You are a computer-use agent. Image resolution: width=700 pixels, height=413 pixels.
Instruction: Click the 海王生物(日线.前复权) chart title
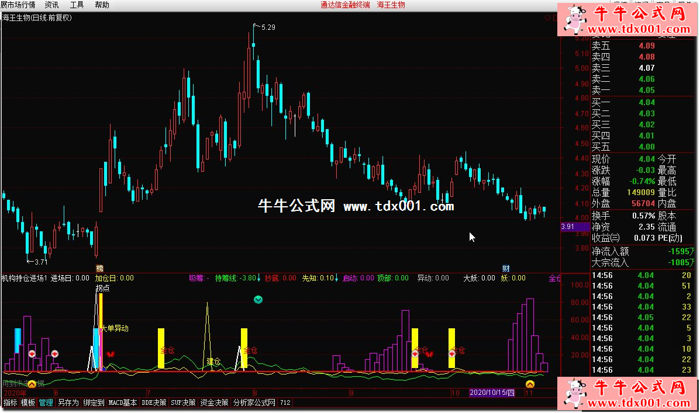click(37, 18)
